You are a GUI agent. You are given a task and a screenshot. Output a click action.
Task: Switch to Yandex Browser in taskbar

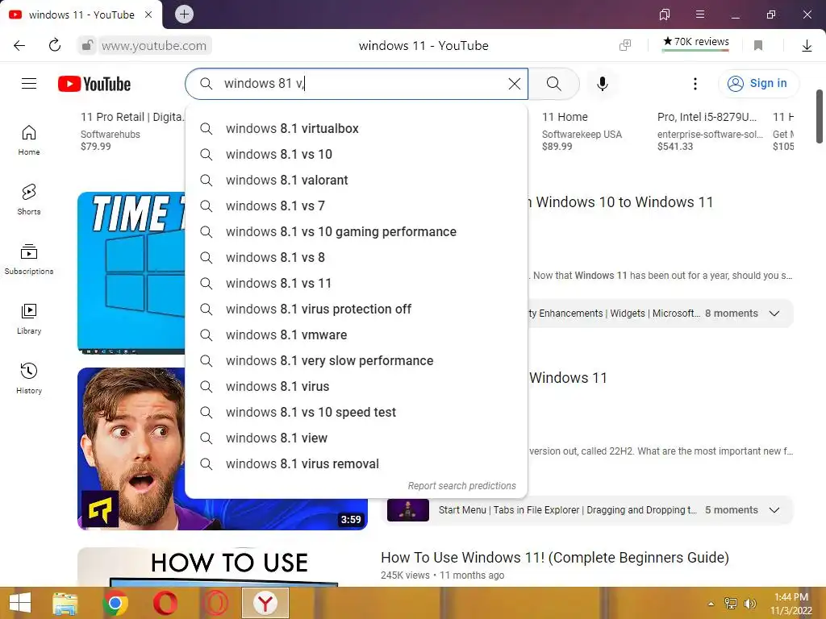click(265, 603)
